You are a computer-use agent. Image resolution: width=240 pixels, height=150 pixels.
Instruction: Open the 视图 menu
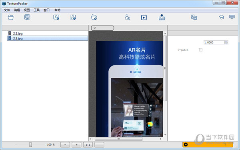point(27,10)
